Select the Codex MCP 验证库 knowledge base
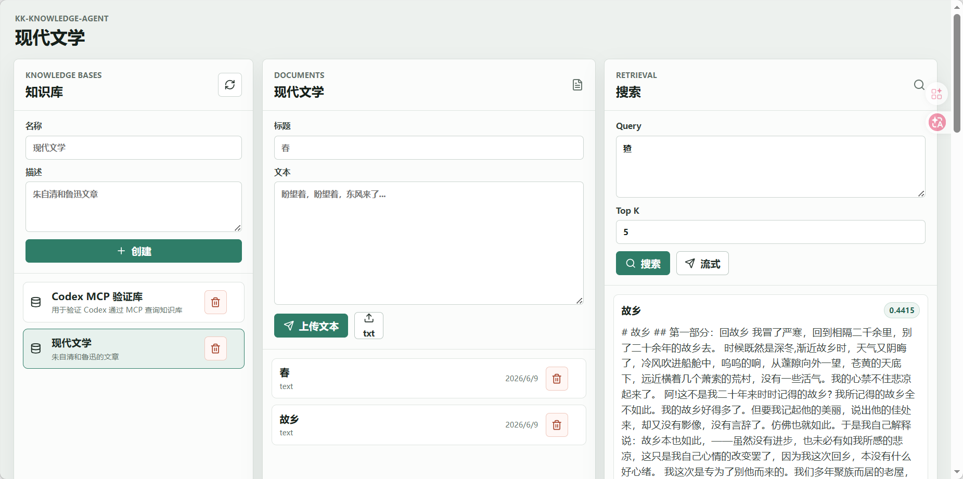Viewport: 963px width, 479px height. point(134,302)
